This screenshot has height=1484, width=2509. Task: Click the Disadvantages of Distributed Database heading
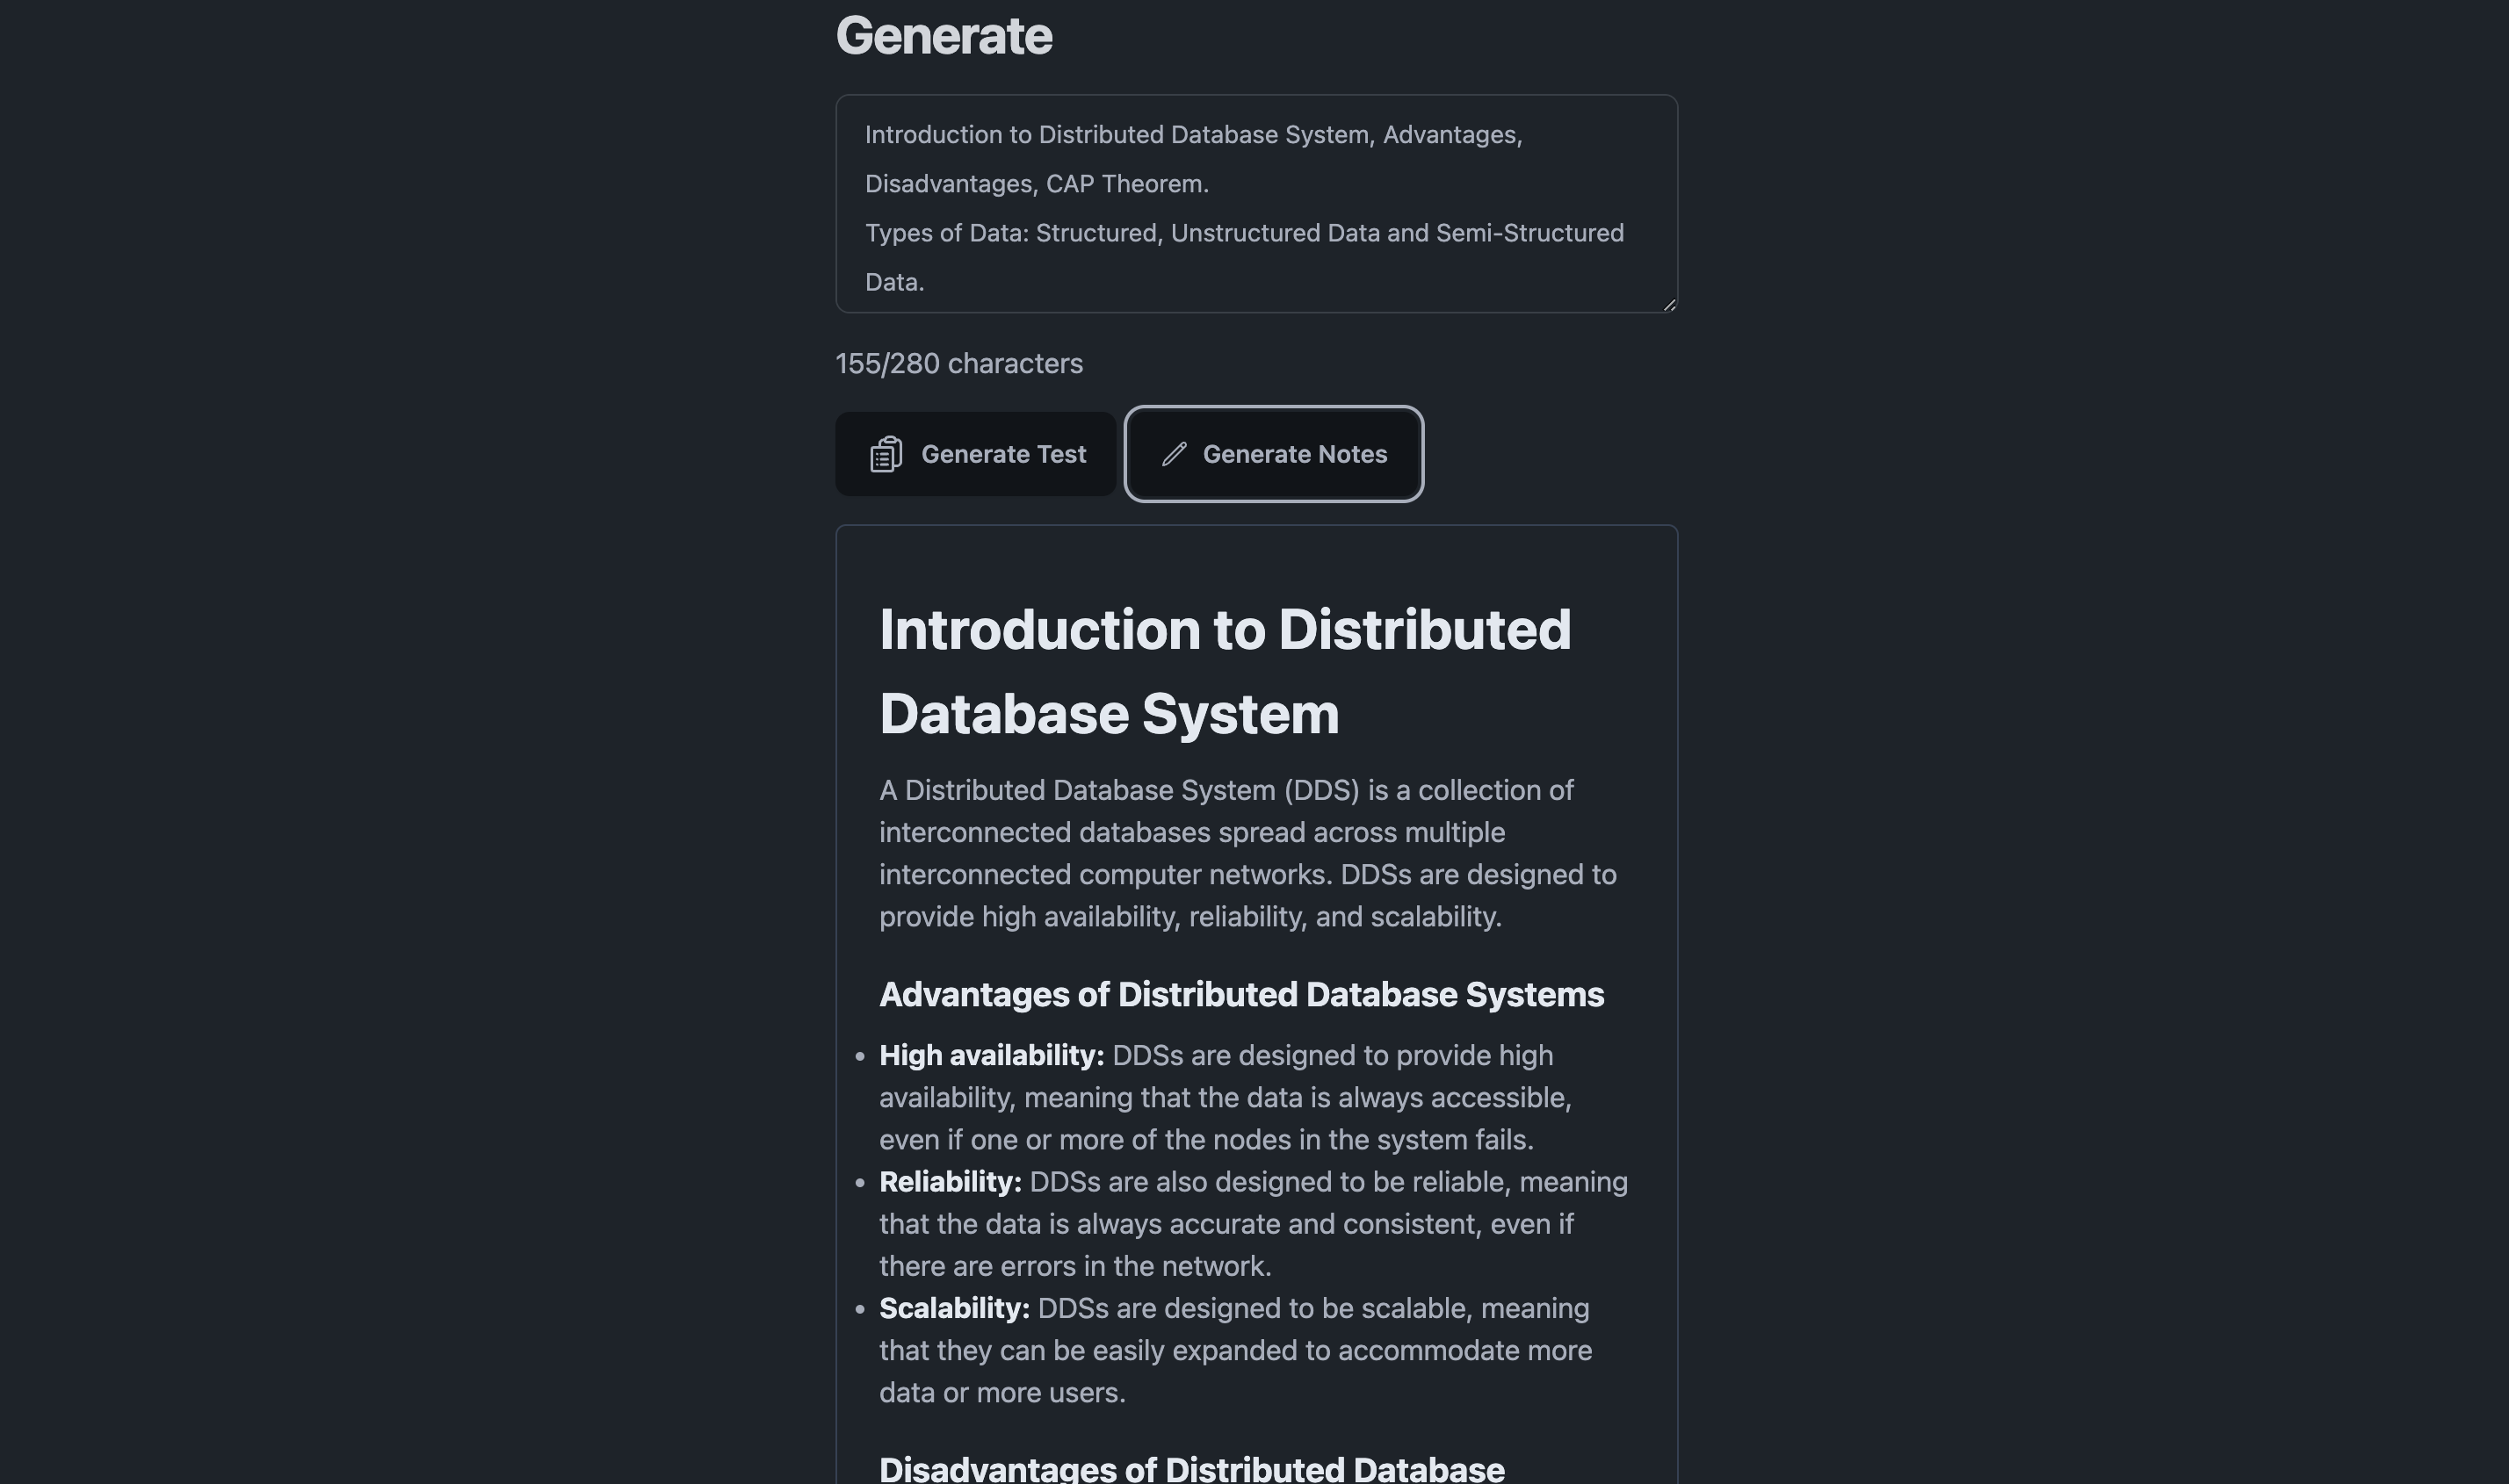[1190, 1468]
